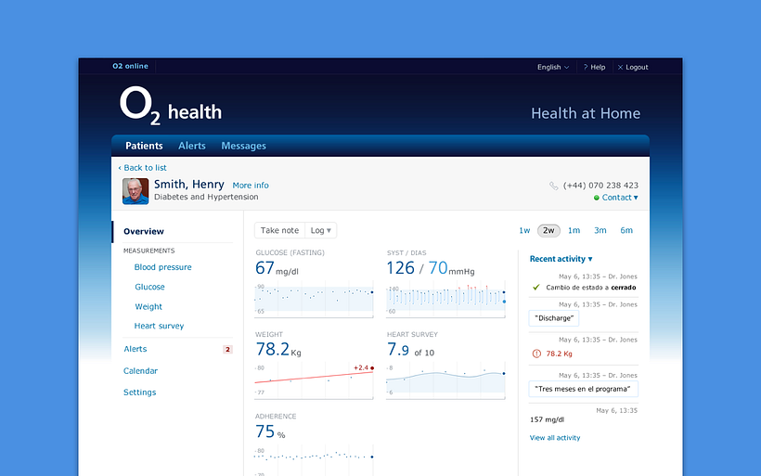The width and height of the screenshot is (761, 476).
Task: Click "Cambio de estado a cerrado" entry
Action: pos(590,288)
